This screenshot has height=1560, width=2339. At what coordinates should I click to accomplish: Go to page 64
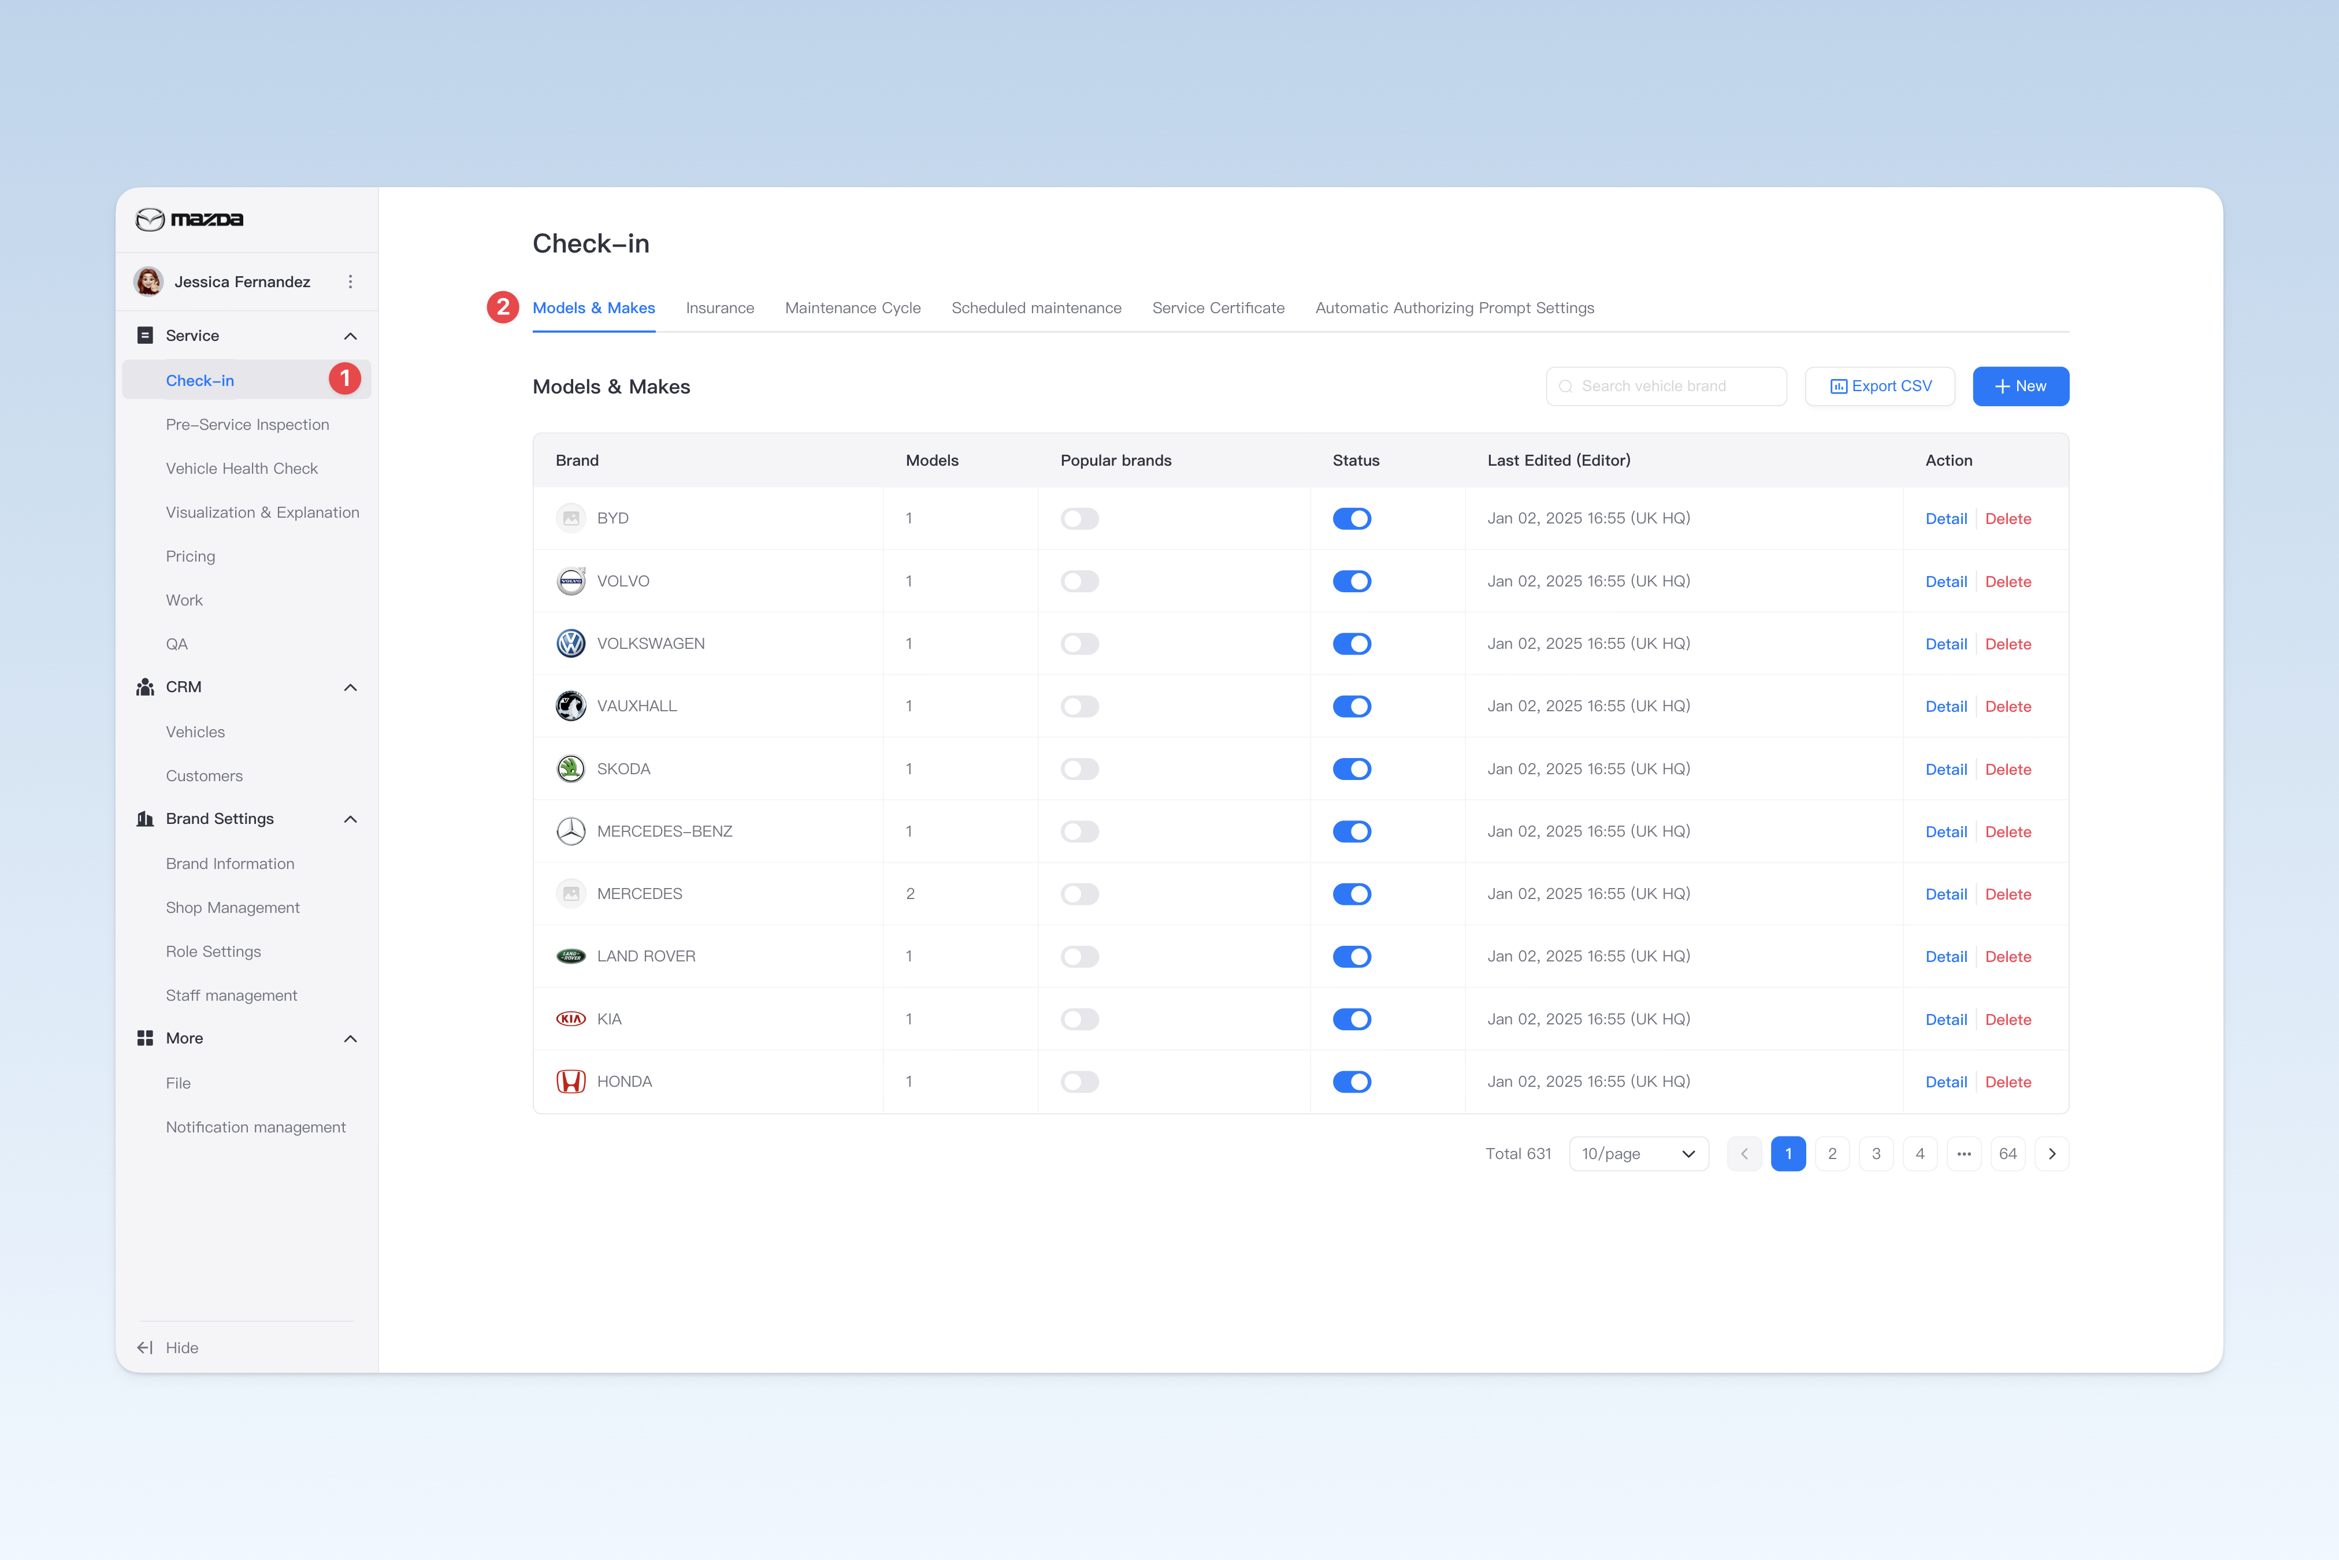click(x=2008, y=1154)
